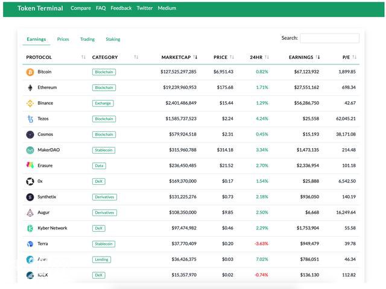The width and height of the screenshot is (386, 289).
Task: Switch to the Staking tab
Action: click(113, 39)
